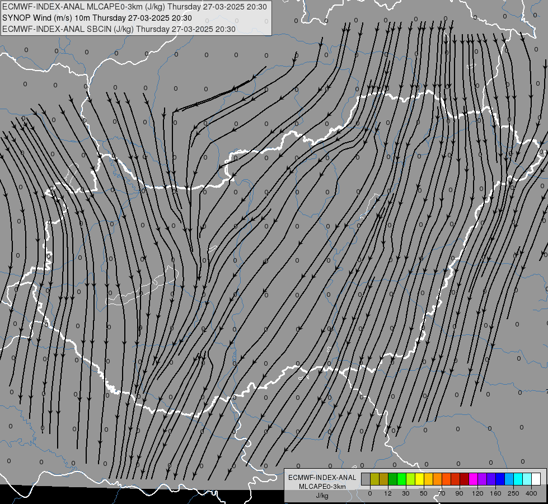Viewport: 548px width, 504px height.
Task: Select the magenta legend swatch
Action: click(473, 479)
